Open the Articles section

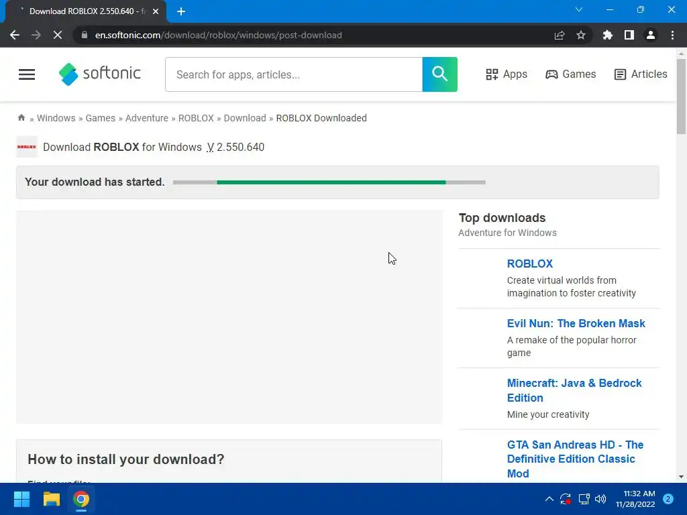[641, 74]
